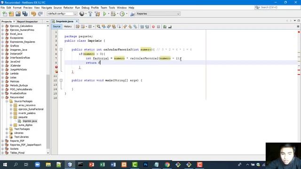Collapse the Source Packages node
The height and width of the screenshot is (169, 301).
pos(7,101)
